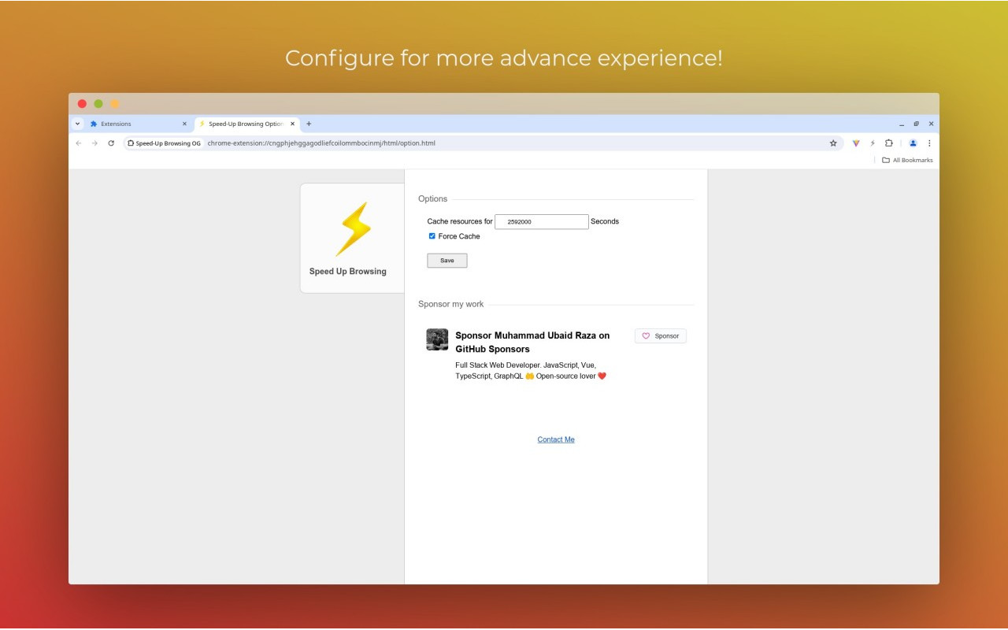Bookmark this page with the star icon
The width and height of the screenshot is (1008, 630).
point(833,143)
